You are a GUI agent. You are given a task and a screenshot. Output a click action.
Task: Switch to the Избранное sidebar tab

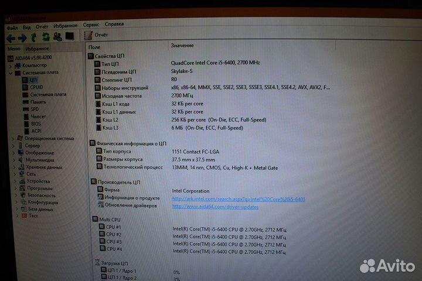(x=37, y=49)
